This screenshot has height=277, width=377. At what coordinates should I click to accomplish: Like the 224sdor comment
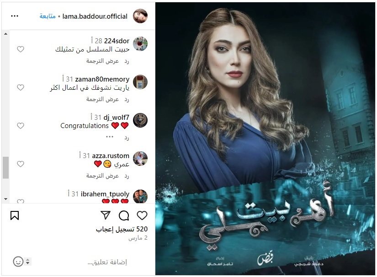coord(21,49)
